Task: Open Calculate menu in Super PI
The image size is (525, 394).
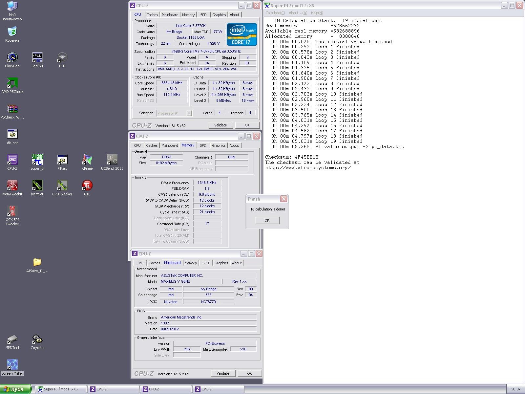Action: coord(275,13)
